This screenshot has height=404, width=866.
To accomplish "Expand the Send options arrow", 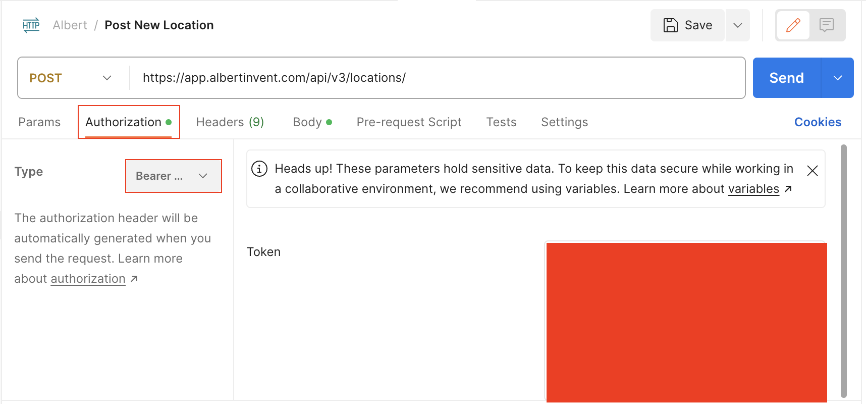I will [837, 78].
